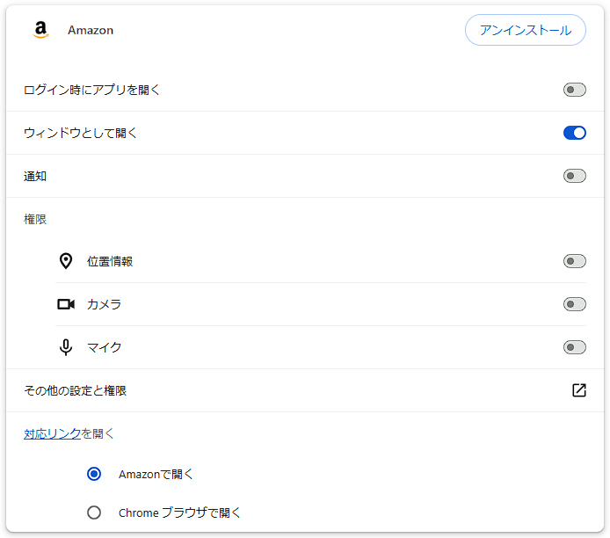Turn off ウィンドウとして開く toggle
The height and width of the screenshot is (538, 610).
point(574,133)
